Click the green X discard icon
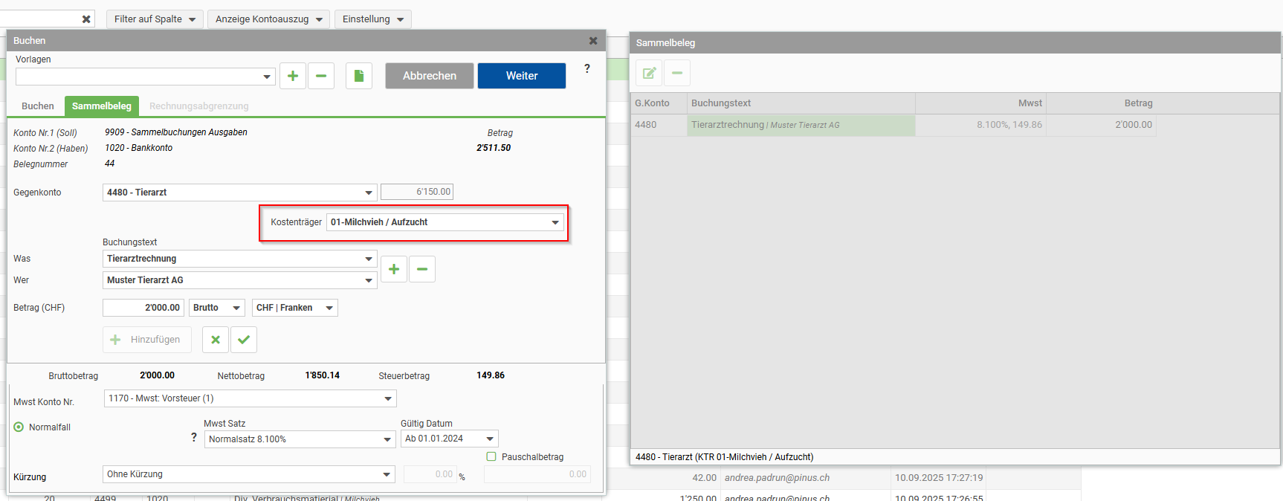 pyautogui.click(x=216, y=340)
